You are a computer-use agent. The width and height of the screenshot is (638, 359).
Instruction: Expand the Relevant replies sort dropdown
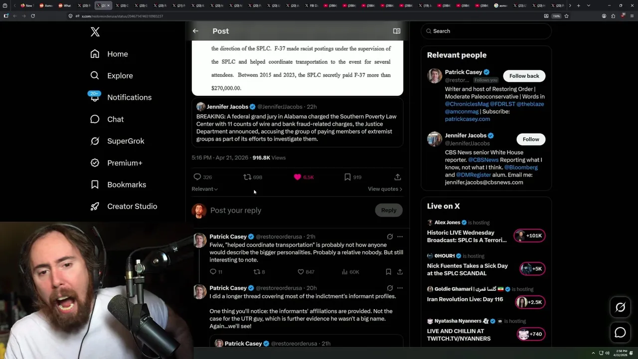pos(205,189)
